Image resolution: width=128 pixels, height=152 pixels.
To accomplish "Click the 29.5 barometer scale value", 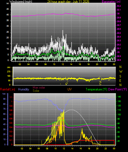I will (x=119, y=33).
